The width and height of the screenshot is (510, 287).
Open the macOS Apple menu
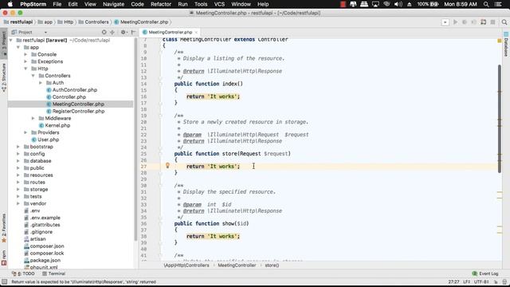tap(10, 4)
